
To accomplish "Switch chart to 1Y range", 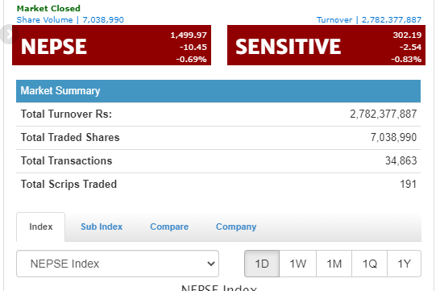I will 404,264.
